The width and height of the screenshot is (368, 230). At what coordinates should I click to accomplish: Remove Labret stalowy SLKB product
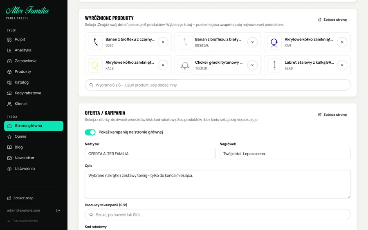pyautogui.click(x=342, y=65)
